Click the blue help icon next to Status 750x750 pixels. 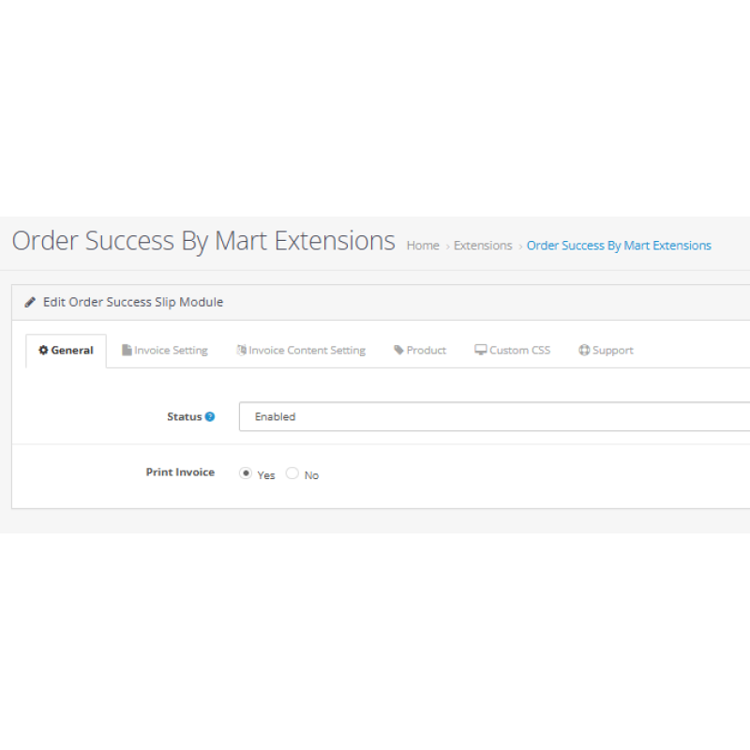click(x=210, y=417)
